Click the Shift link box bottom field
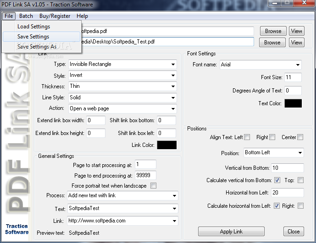Screen dimensions: 316x243 point(166,120)
